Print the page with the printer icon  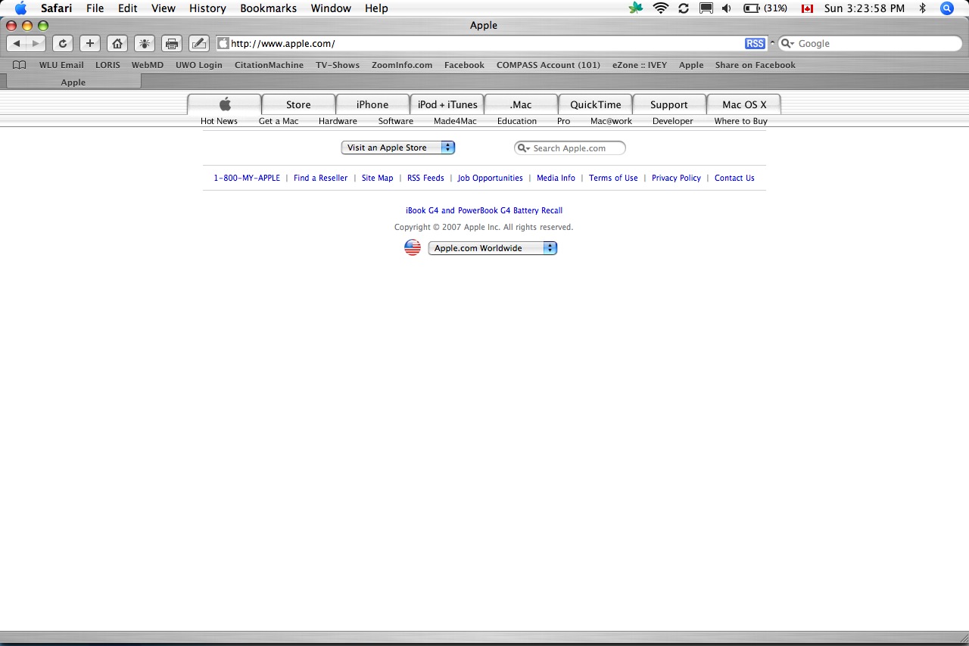point(171,43)
